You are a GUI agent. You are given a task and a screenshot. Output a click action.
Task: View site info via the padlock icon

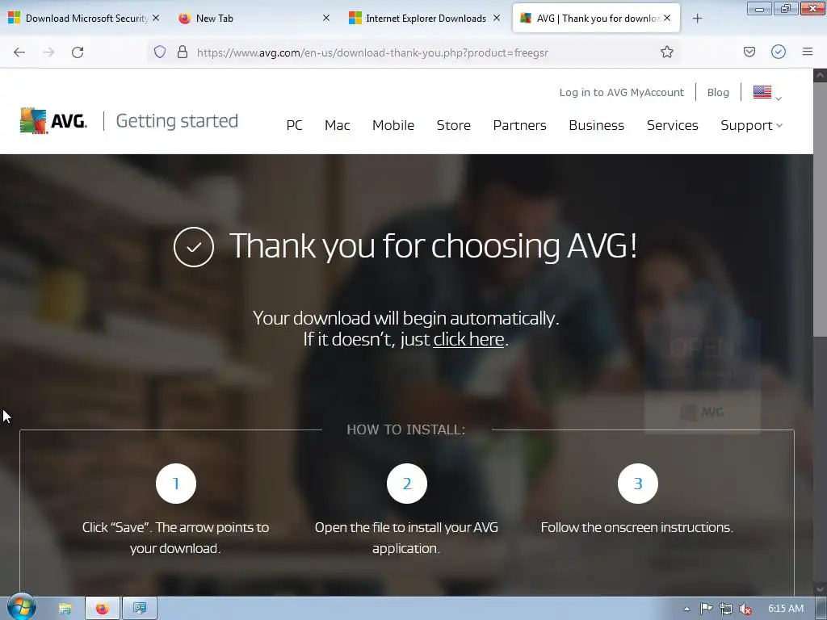click(x=183, y=52)
